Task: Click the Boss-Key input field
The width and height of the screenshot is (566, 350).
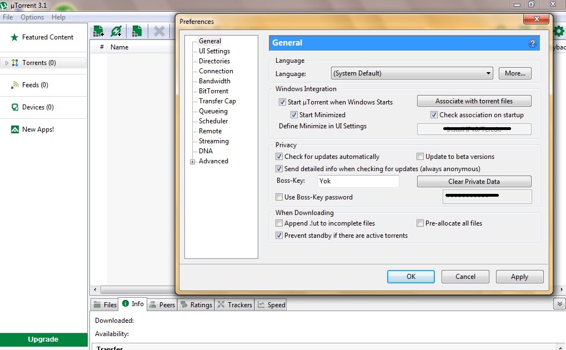Action: coord(358,181)
